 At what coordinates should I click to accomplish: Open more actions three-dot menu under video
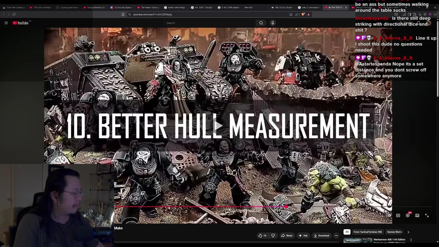(336, 236)
